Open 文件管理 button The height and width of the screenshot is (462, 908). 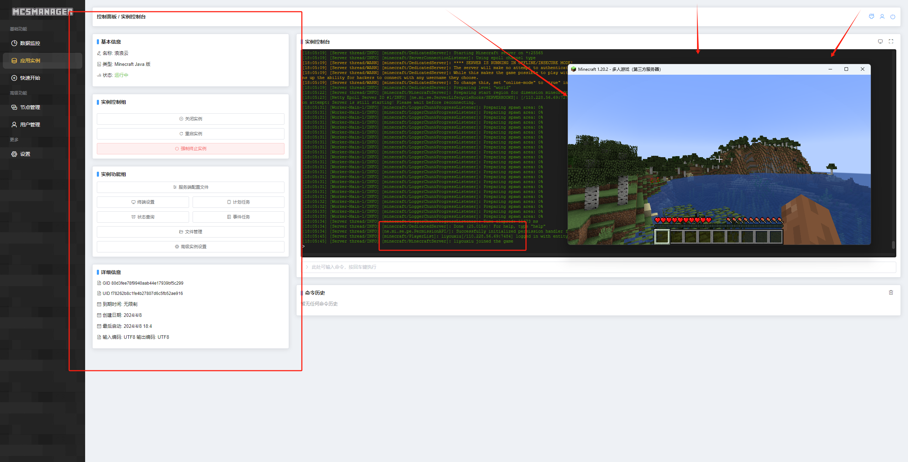click(x=190, y=232)
